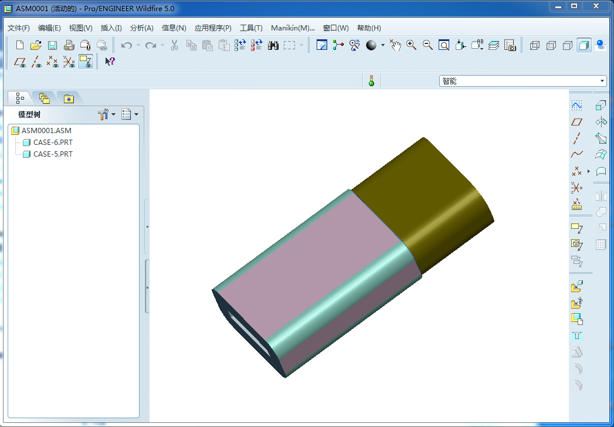Open the 文件(F) menu
Image resolution: width=614 pixels, height=427 pixels.
(x=18, y=28)
